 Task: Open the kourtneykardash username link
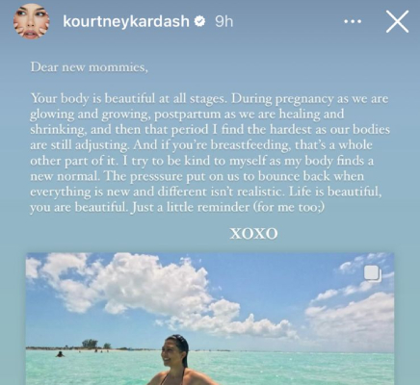point(126,21)
